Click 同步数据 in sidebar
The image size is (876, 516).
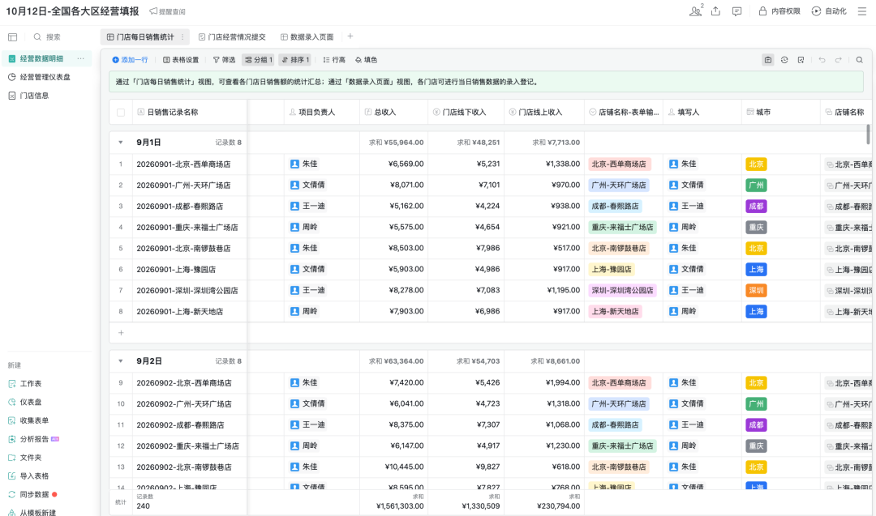click(34, 494)
